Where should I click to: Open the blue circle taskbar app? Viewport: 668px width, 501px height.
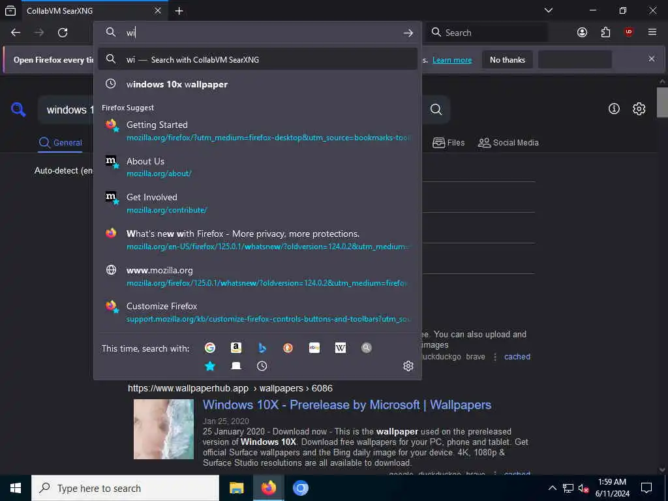(x=300, y=488)
